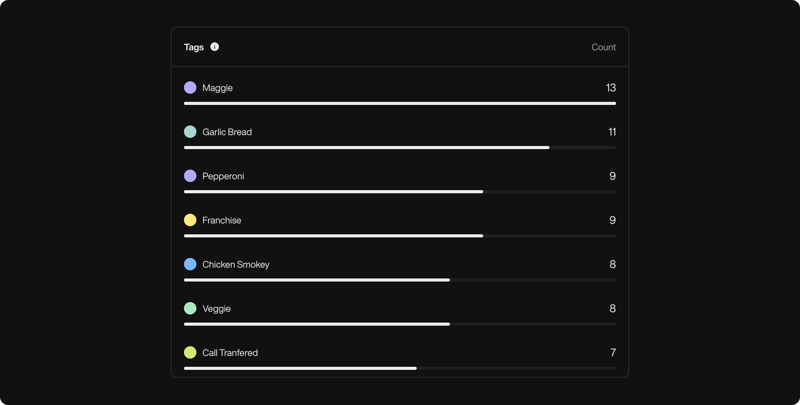800x405 pixels.
Task: Select the Chicken Smokey tag label
Action: tap(236, 264)
